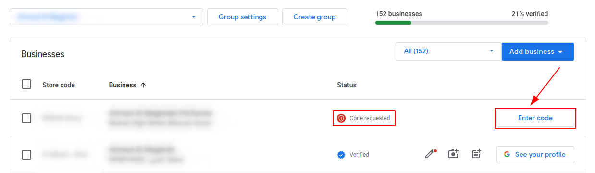The height and width of the screenshot is (173, 595).
Task: Click the Enter code button
Action: [x=535, y=118]
